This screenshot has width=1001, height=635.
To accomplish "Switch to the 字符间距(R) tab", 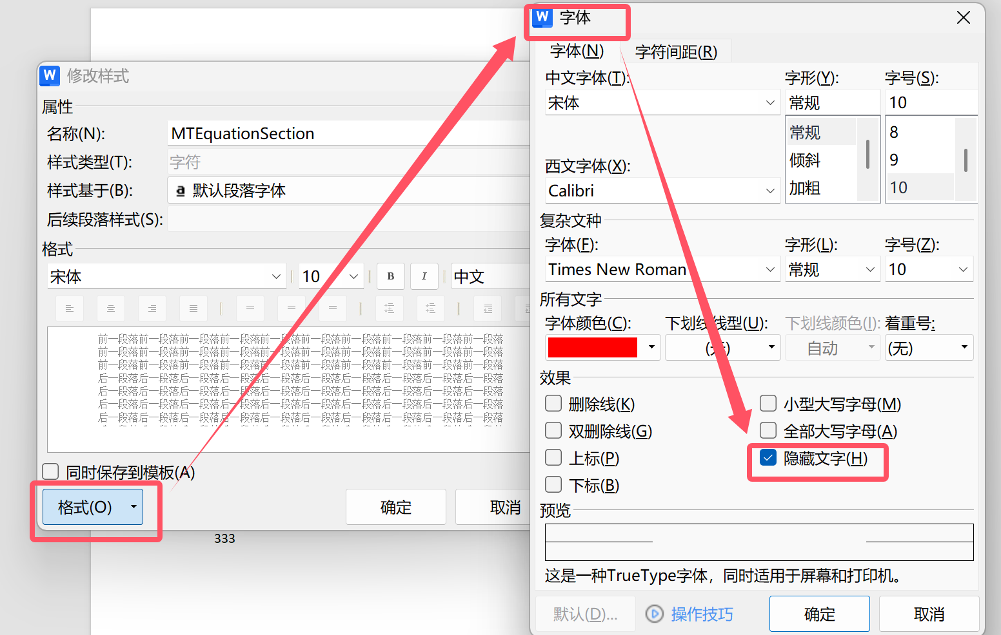I will click(677, 52).
